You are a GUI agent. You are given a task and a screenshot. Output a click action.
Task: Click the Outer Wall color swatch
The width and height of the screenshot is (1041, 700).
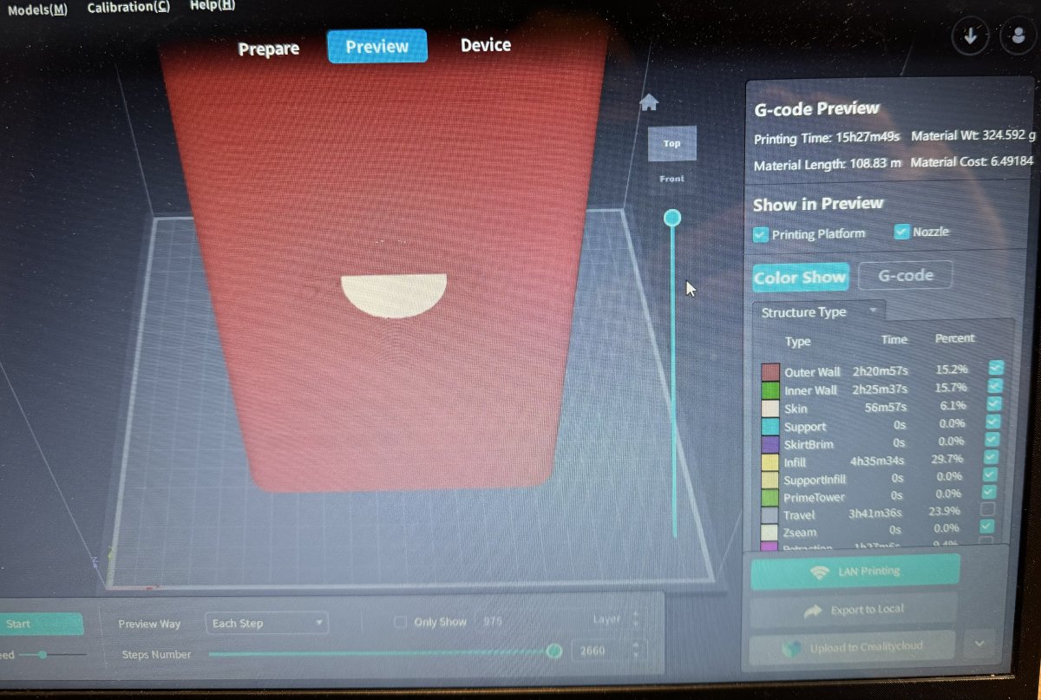click(770, 372)
